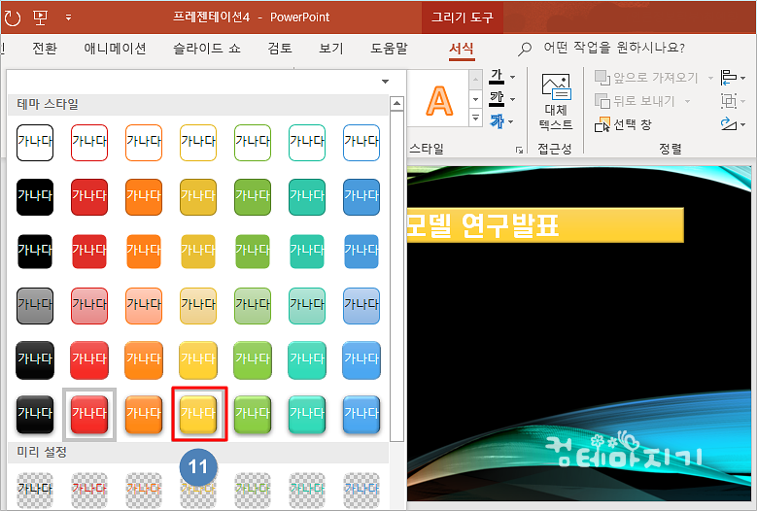Pick blue style in third row
The image size is (757, 511).
click(x=361, y=252)
